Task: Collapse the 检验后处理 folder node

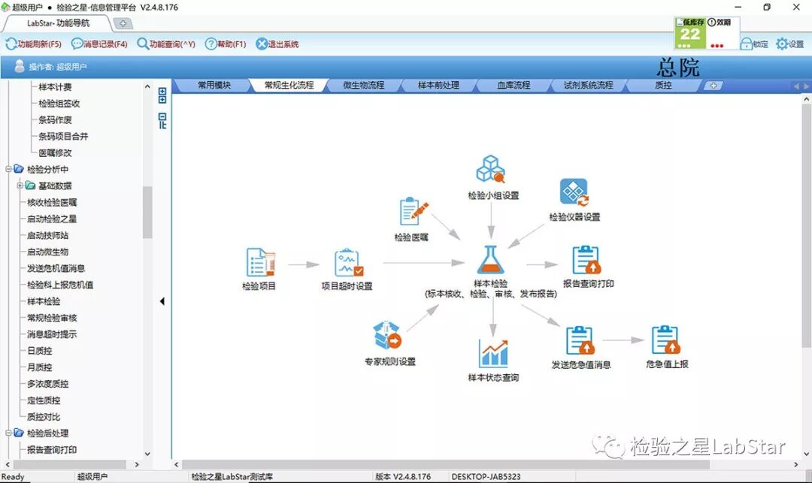Action: click(x=8, y=433)
